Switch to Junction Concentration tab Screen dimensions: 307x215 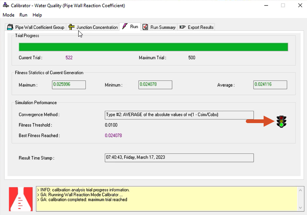[93, 27]
